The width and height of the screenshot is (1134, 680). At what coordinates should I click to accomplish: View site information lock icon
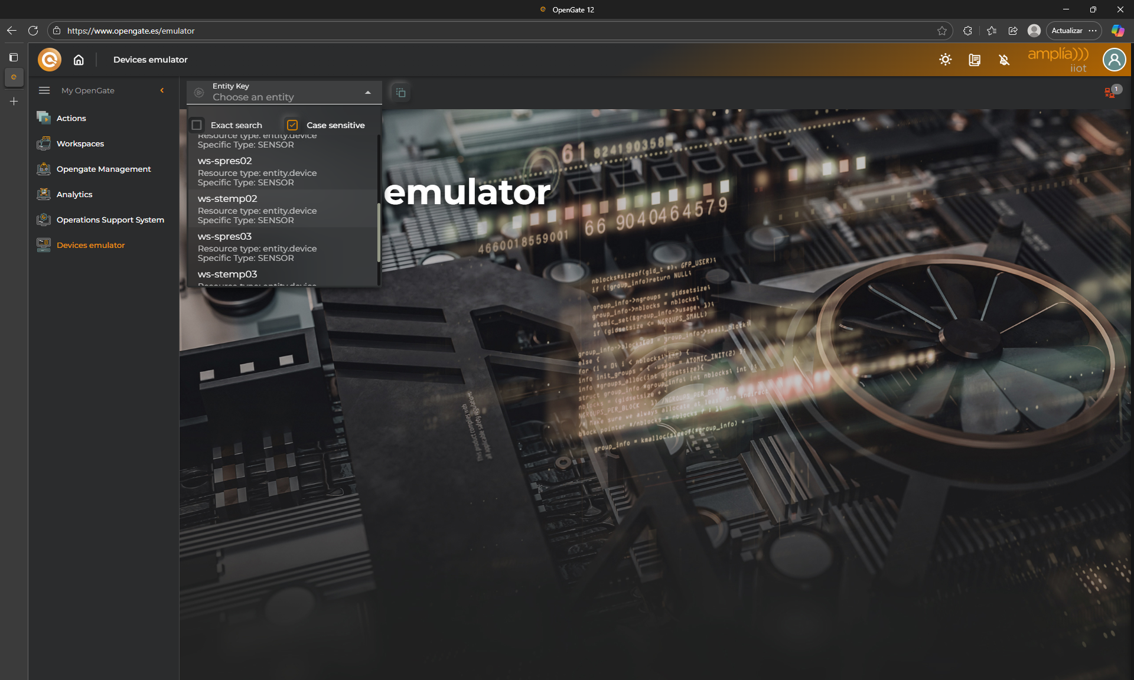pyautogui.click(x=57, y=31)
